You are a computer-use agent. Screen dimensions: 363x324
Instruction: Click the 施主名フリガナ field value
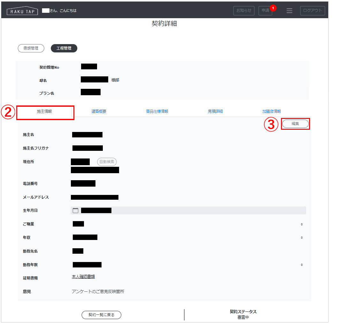tap(87, 148)
